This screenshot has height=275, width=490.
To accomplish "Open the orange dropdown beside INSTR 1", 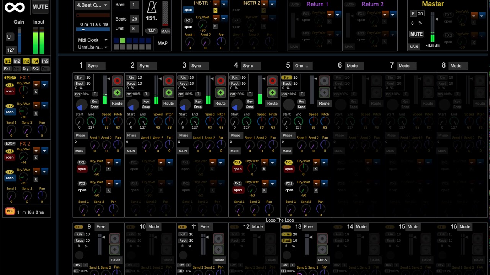I will point(216,4).
